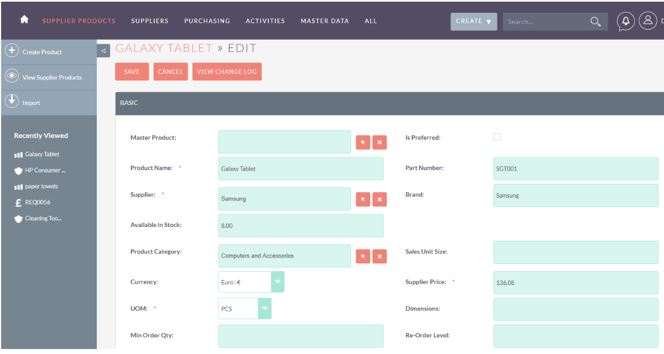Clear the Supplier field with X

(x=380, y=199)
